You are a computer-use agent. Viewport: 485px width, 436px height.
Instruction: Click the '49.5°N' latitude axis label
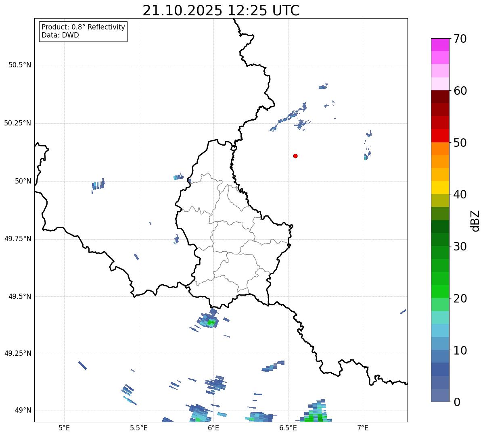(x=20, y=297)
